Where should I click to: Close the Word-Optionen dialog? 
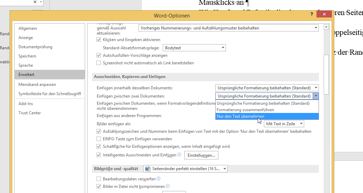324,14
